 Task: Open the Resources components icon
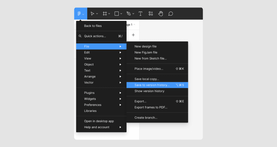[151, 13]
